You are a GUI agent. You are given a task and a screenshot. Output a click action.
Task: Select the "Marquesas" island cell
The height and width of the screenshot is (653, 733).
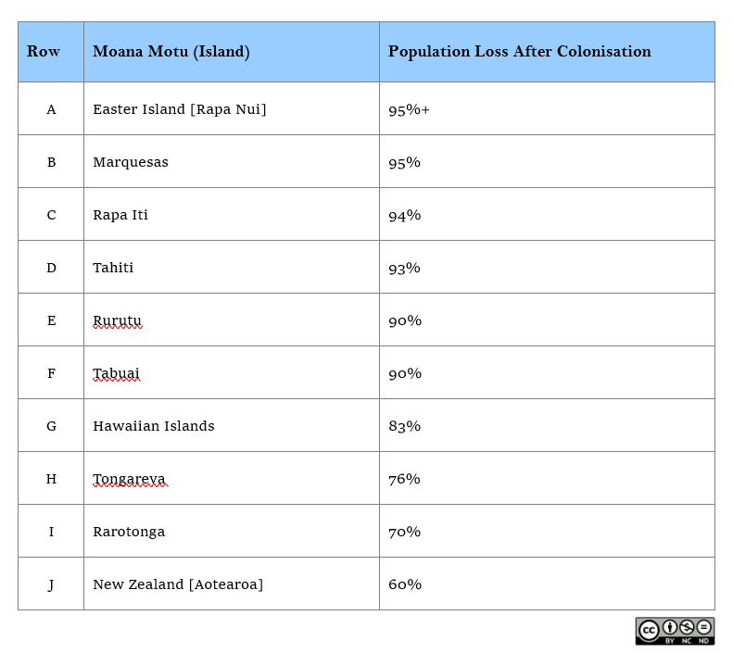[131, 162]
